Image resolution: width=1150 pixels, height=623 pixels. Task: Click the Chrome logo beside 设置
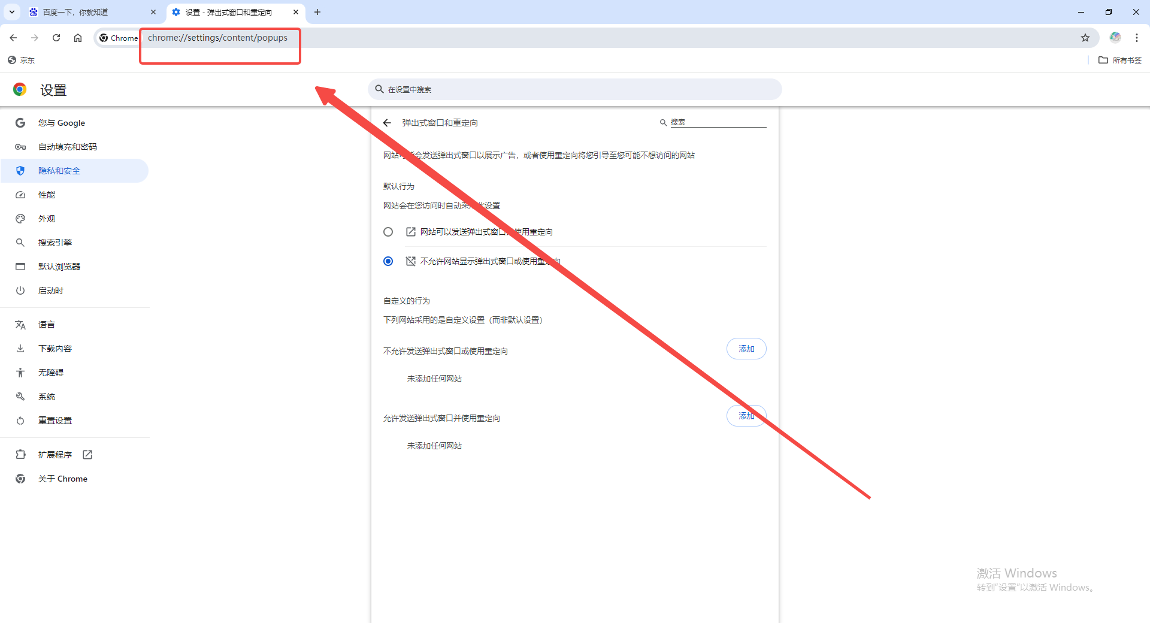(20, 90)
